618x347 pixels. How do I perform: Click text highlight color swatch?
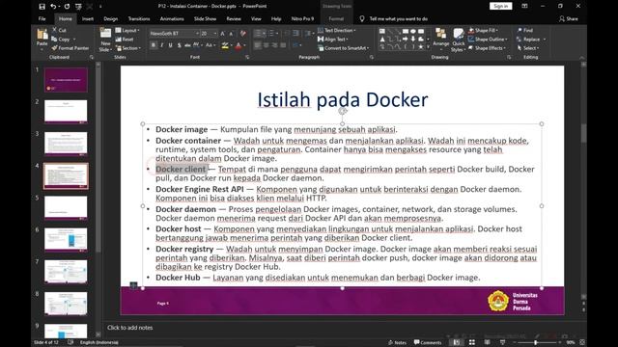[x=225, y=45]
